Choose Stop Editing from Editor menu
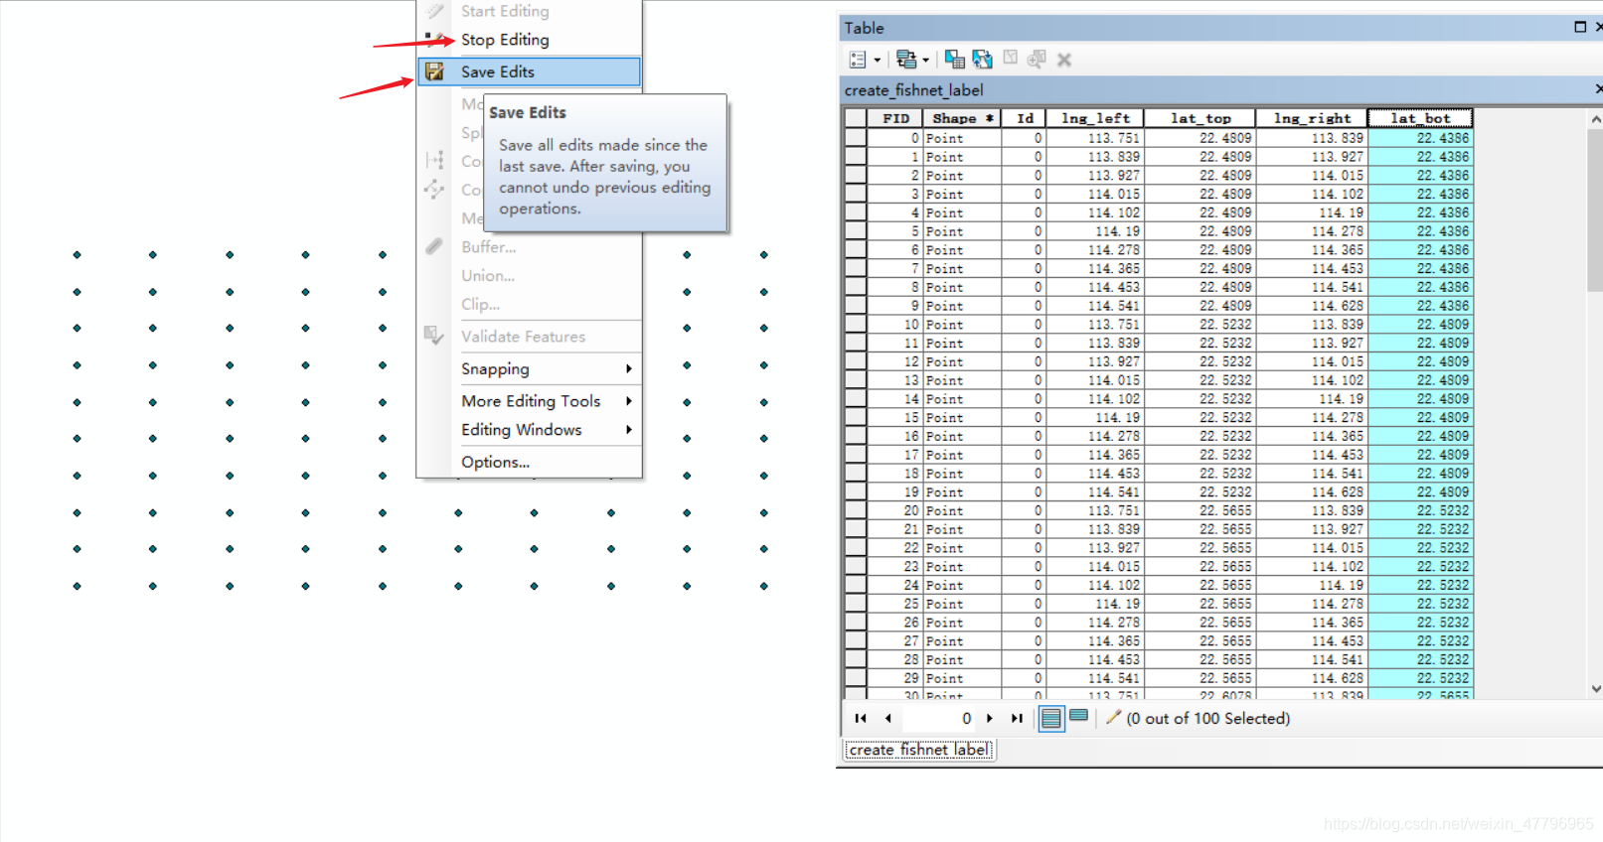The image size is (1603, 842). [505, 40]
